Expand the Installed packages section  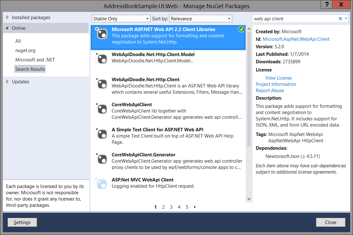(8, 17)
